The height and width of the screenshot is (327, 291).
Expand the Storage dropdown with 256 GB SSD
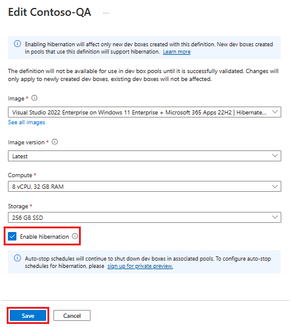(145, 217)
